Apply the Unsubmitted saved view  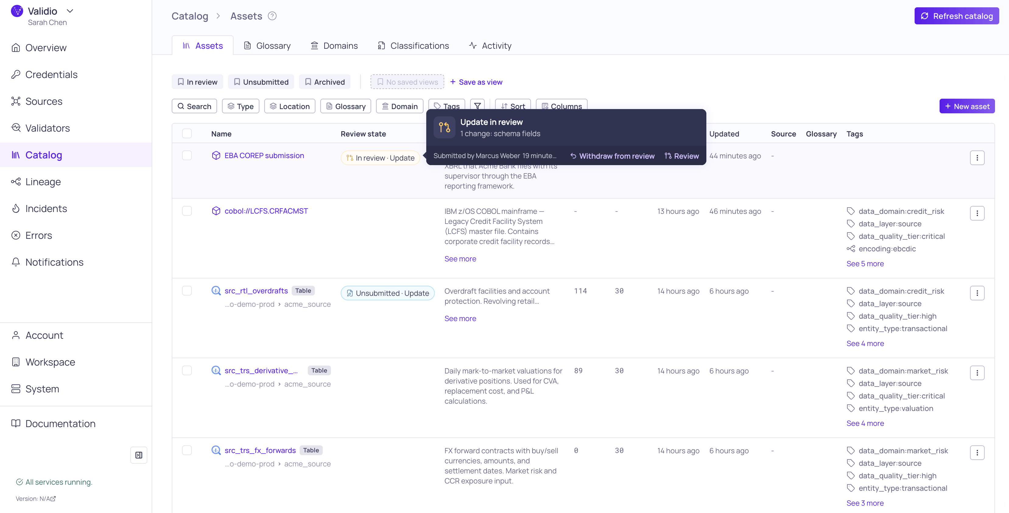261,82
